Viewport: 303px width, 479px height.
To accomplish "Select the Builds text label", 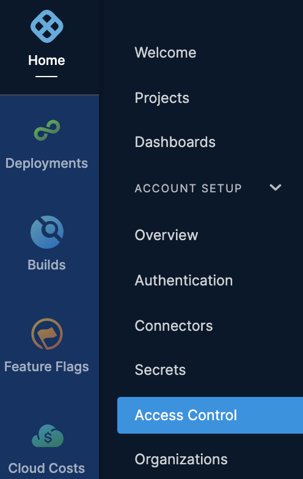I will (x=46, y=265).
